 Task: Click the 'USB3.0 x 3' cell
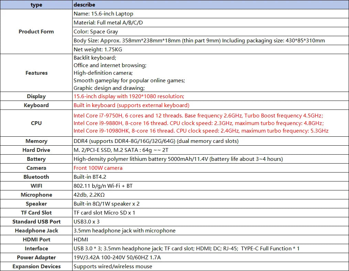coord(86,222)
